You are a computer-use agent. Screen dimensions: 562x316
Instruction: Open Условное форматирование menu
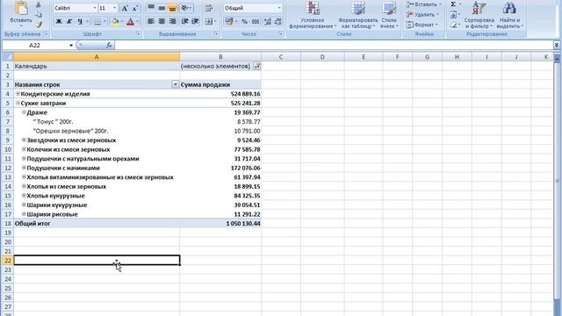(313, 15)
